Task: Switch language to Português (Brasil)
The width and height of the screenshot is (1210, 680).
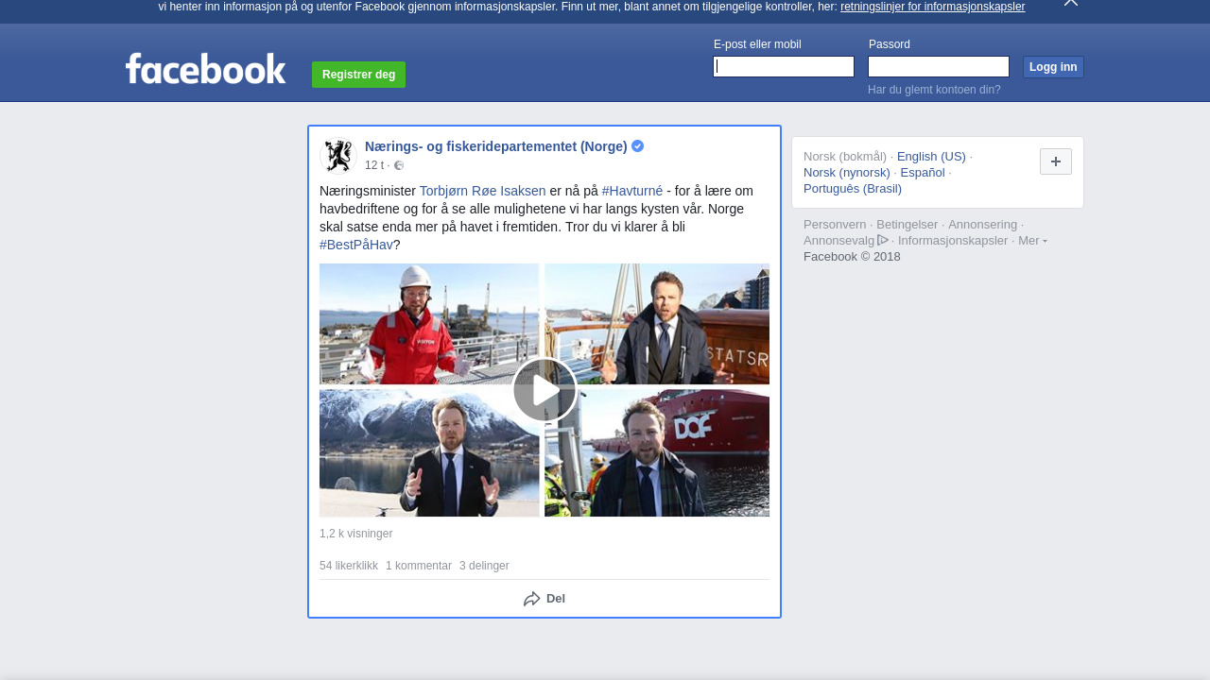Action: coord(853,188)
